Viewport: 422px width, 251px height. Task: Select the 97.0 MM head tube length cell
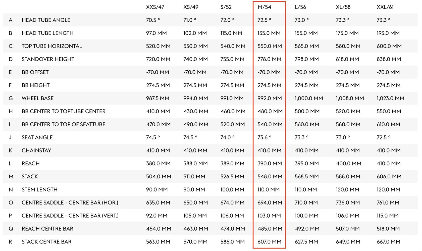coord(156,33)
